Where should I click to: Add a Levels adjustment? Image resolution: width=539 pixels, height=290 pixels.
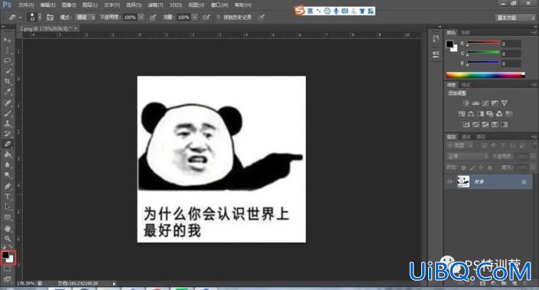tap(476, 103)
